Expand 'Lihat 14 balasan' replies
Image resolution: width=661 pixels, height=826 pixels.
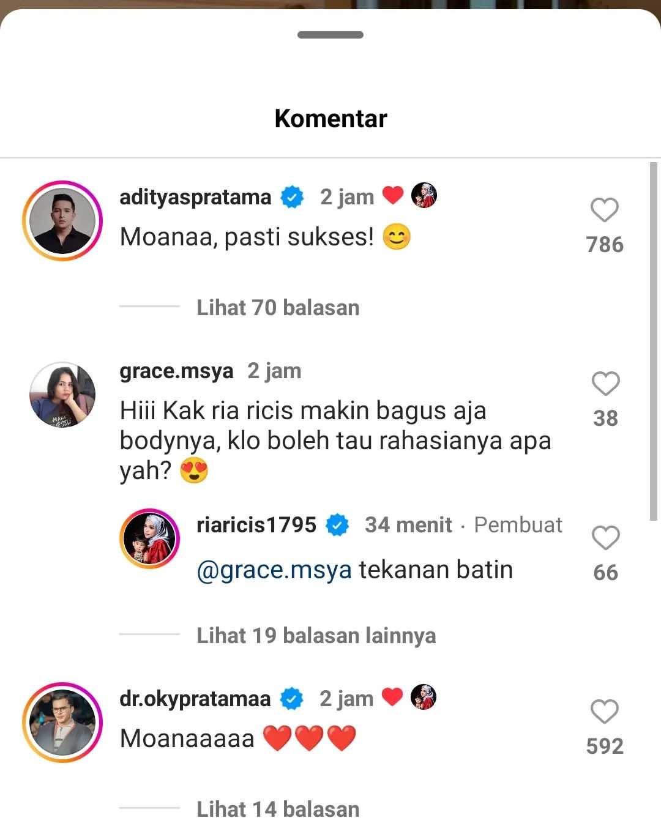277,809
